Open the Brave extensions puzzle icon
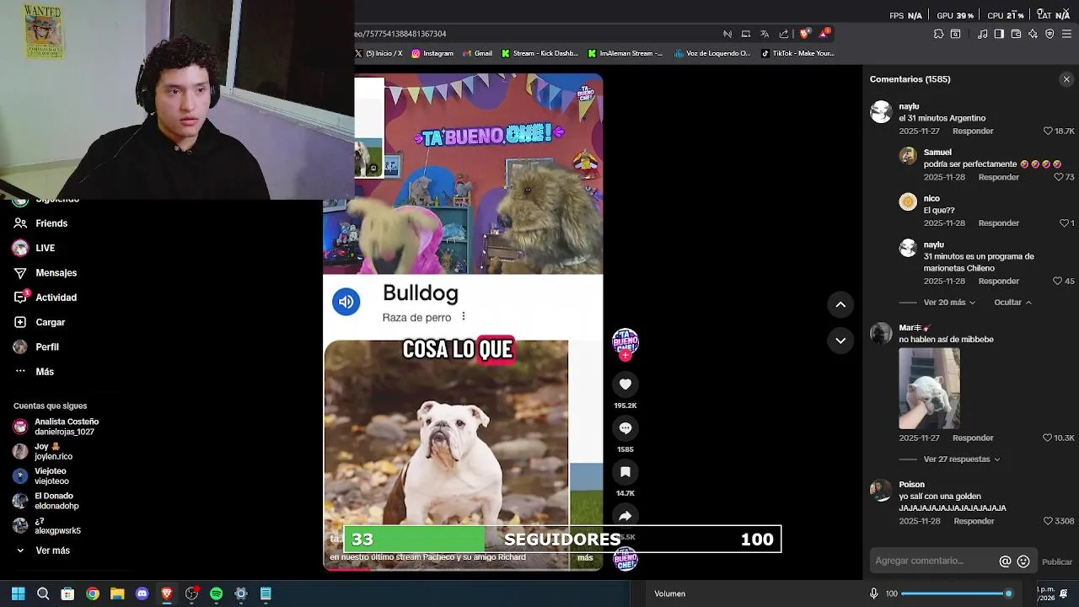Screen dimensions: 1079x607 [938, 34]
